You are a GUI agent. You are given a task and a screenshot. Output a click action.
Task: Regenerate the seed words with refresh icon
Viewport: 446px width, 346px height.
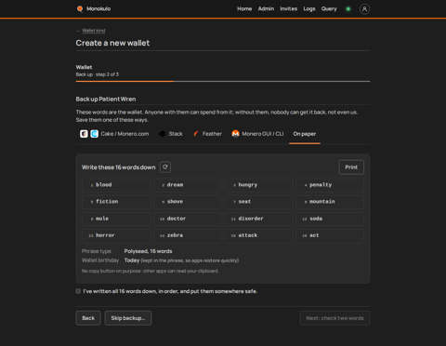pyautogui.click(x=165, y=167)
